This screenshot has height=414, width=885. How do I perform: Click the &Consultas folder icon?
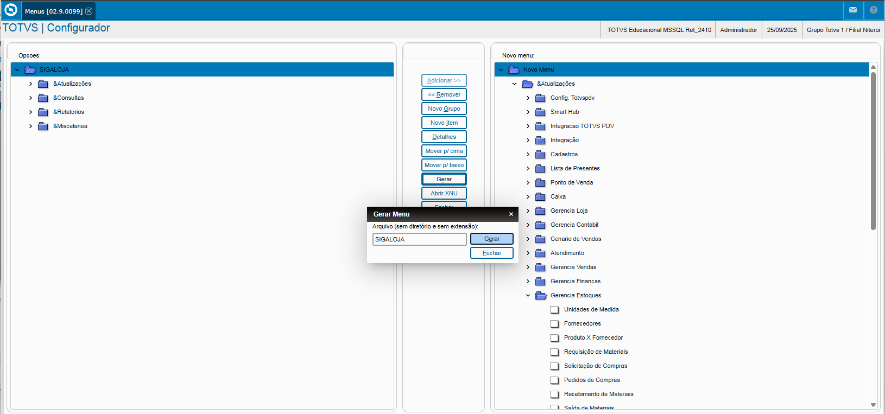click(x=43, y=98)
